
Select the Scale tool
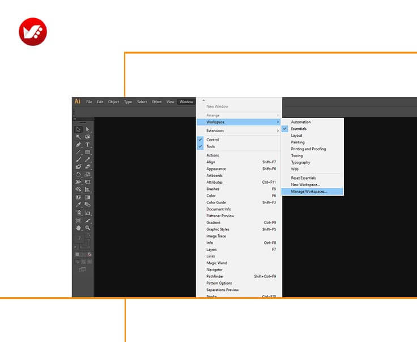[87, 175]
